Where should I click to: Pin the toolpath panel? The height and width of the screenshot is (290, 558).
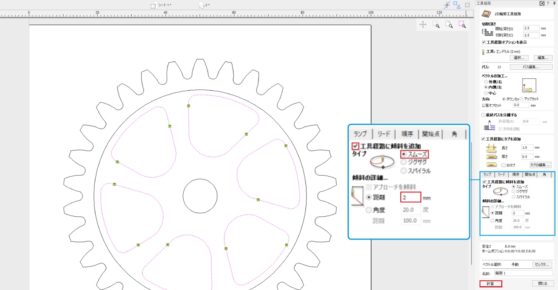pyautogui.click(x=553, y=3)
